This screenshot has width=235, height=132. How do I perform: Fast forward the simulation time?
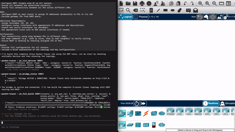click(143, 104)
